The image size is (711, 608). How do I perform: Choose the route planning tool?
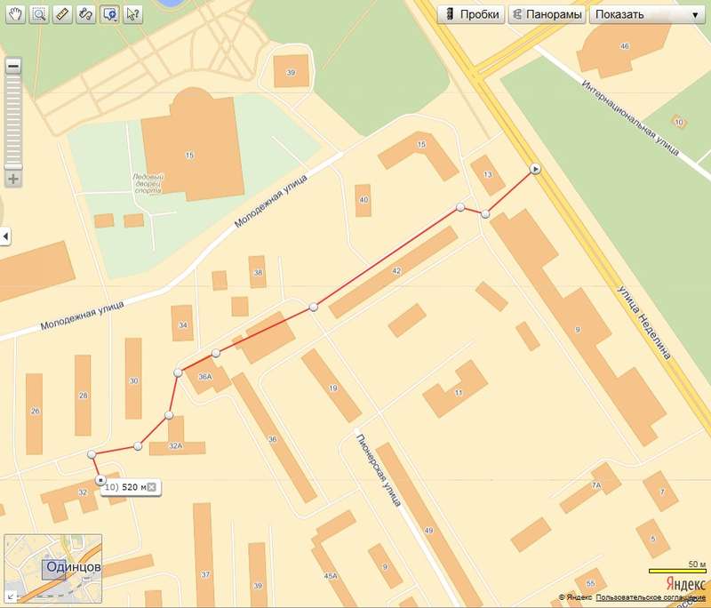pyautogui.click(x=85, y=14)
